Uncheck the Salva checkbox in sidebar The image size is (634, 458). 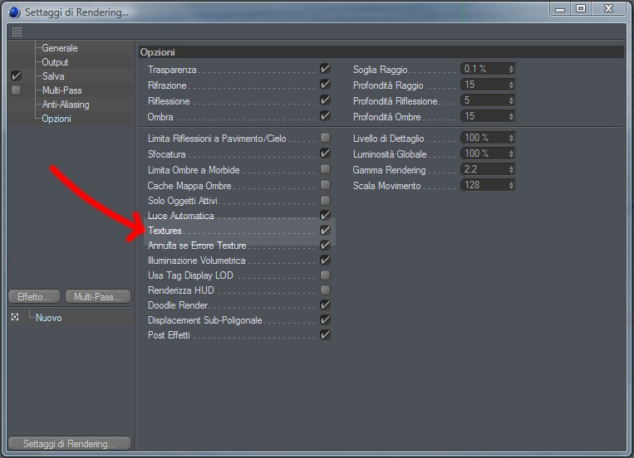tap(16, 76)
